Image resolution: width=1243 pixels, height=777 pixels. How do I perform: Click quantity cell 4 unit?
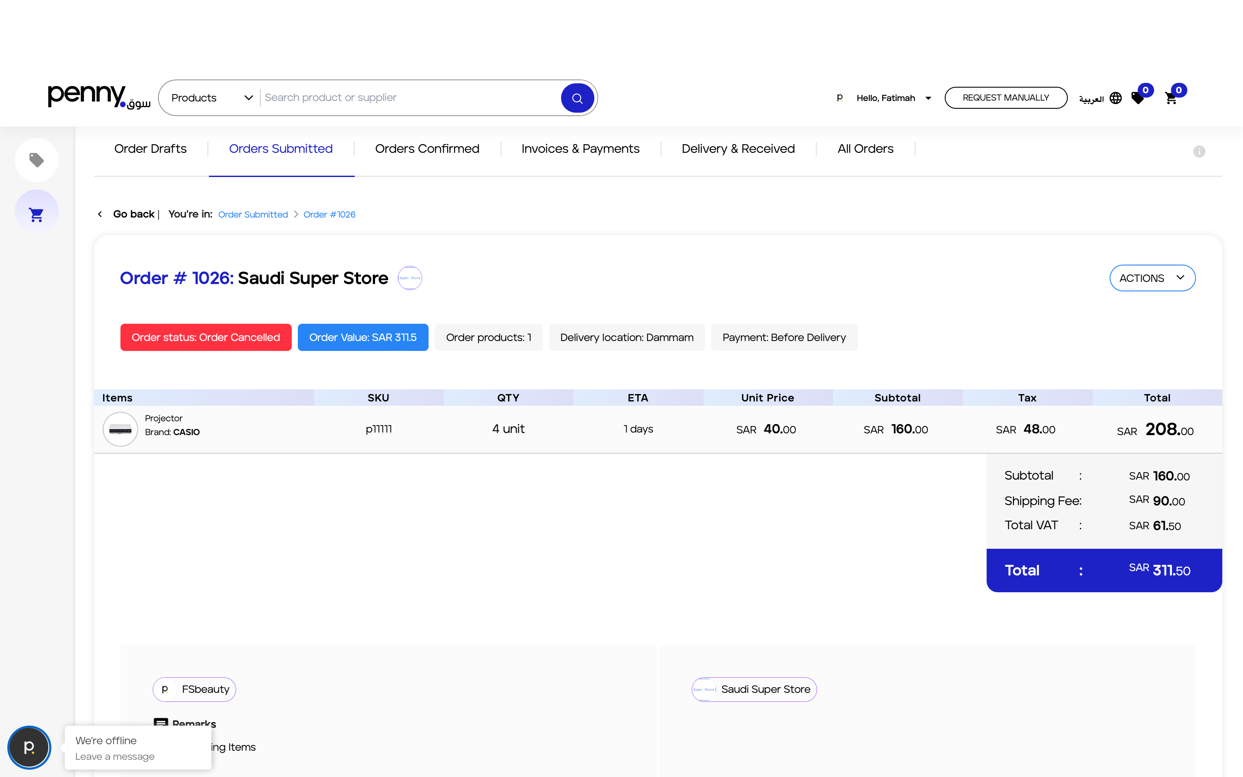[x=508, y=429]
